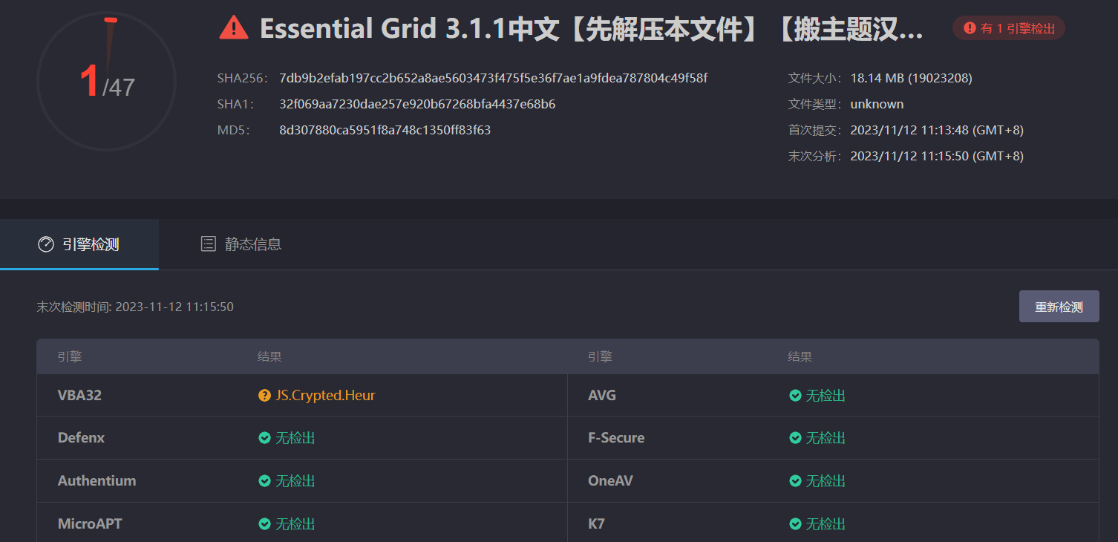
Task: Click the Authentium engine name
Action: (x=97, y=481)
